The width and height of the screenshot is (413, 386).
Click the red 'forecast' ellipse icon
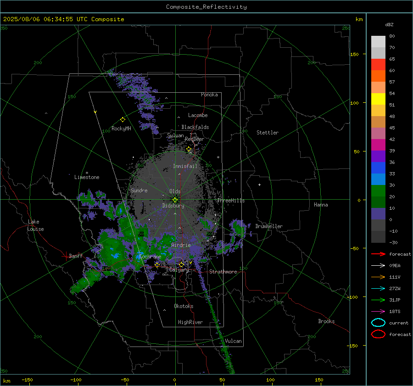(x=378, y=334)
